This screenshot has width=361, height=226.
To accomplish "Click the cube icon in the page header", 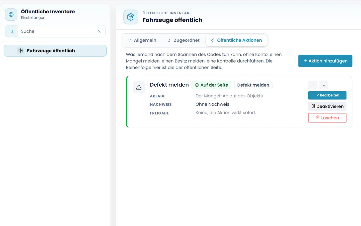I will (x=131, y=17).
